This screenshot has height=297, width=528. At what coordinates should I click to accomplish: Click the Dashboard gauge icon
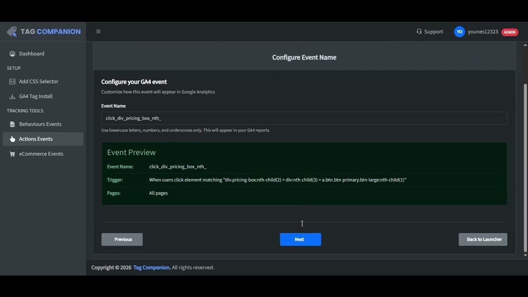(x=12, y=54)
